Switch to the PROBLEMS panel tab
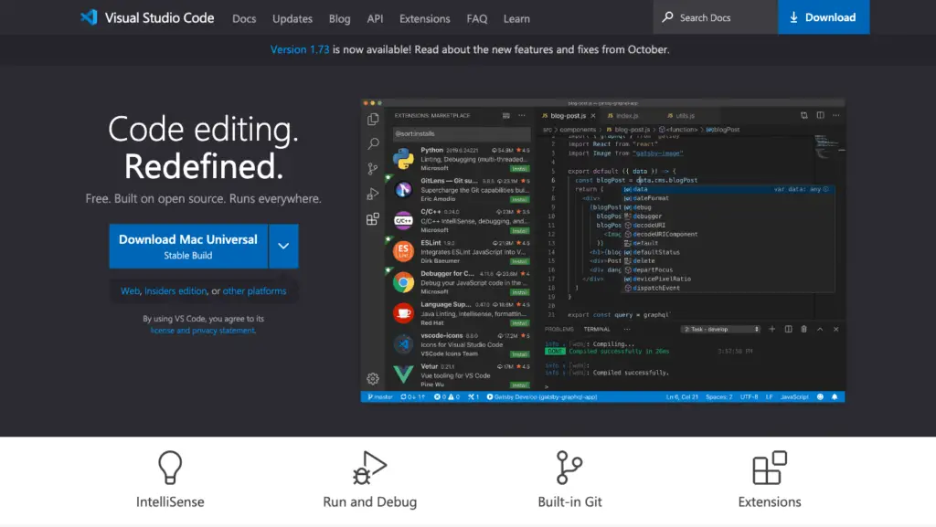This screenshot has height=527, width=936. [x=558, y=329]
